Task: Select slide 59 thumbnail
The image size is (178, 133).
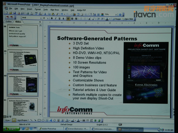Action: tap(23, 61)
